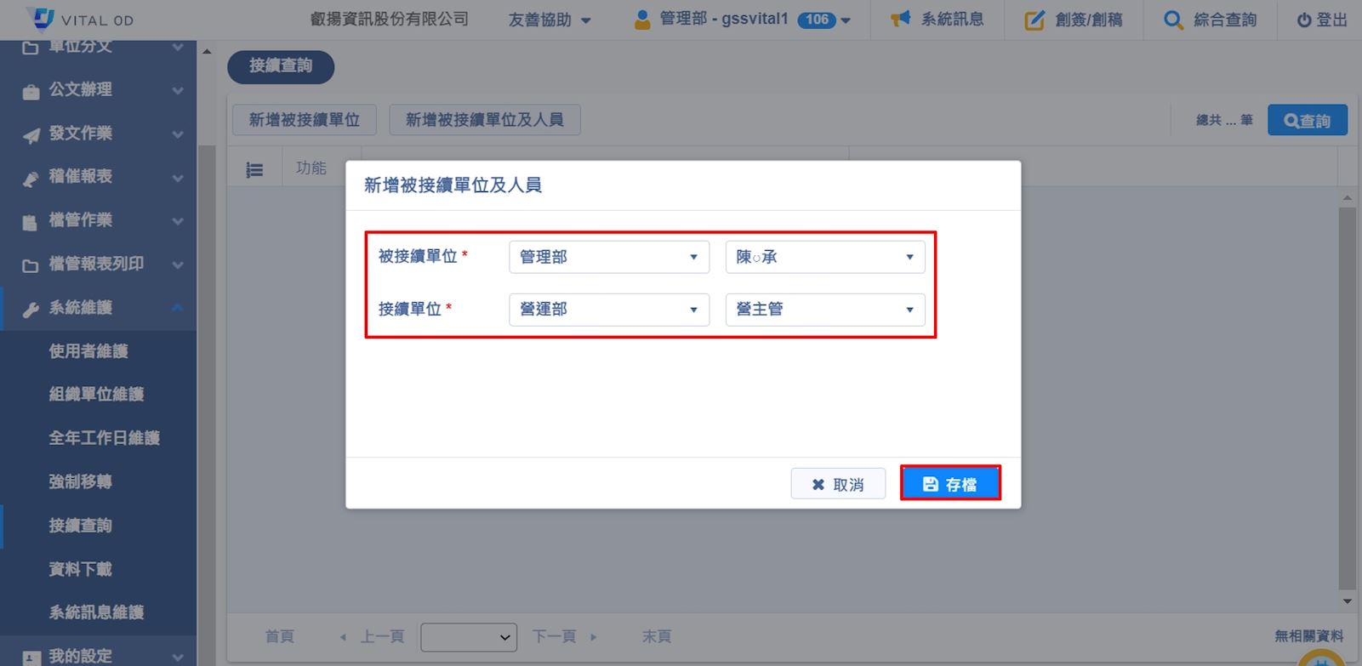This screenshot has width=1362, height=666.
Task: Open 綜合查詢 magnifier search icon
Action: click(1173, 20)
